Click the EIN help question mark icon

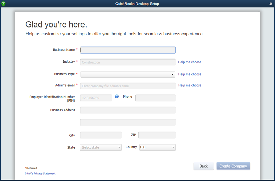(x=117, y=96)
